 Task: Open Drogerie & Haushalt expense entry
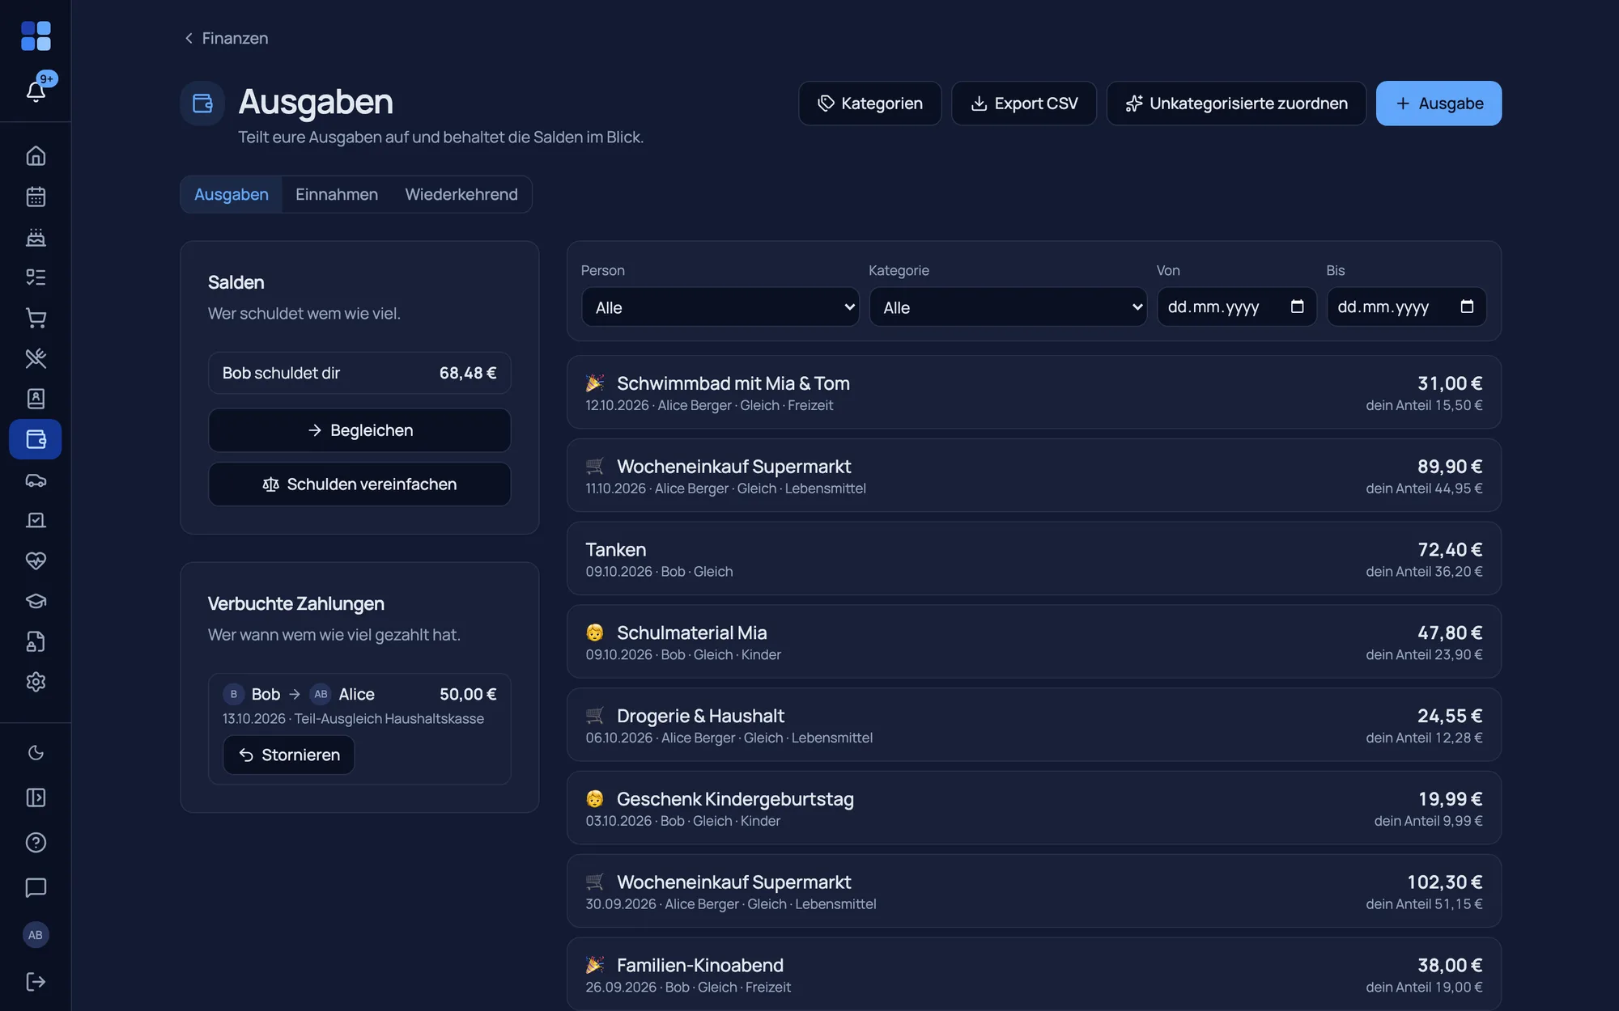(1034, 725)
